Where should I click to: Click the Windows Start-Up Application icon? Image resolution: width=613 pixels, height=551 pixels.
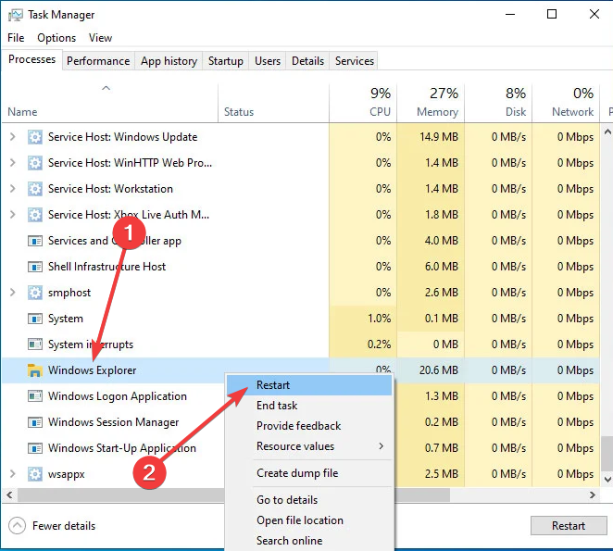35,448
